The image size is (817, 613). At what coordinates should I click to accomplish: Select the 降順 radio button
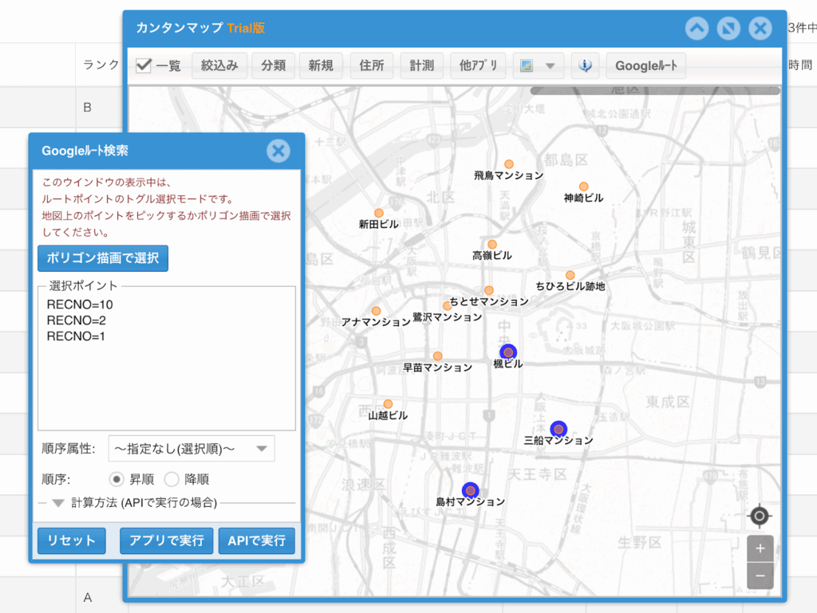pyautogui.click(x=172, y=479)
